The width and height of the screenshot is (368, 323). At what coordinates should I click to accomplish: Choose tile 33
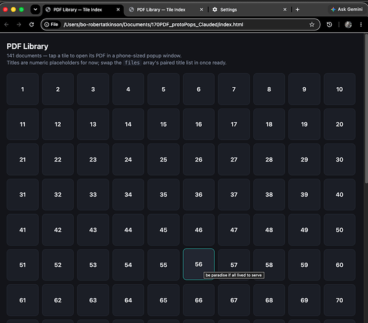93,194
